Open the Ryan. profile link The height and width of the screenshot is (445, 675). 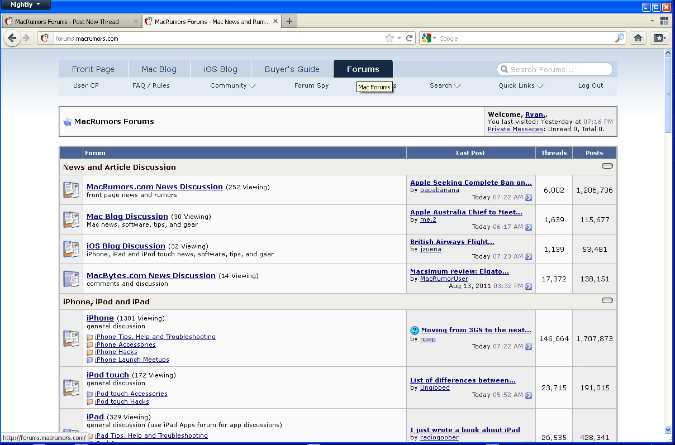(535, 114)
